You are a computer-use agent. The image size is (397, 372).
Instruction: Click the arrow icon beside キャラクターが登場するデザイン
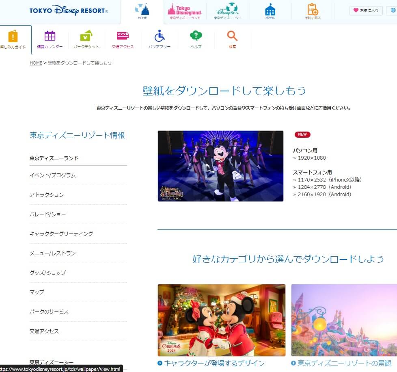click(x=160, y=363)
